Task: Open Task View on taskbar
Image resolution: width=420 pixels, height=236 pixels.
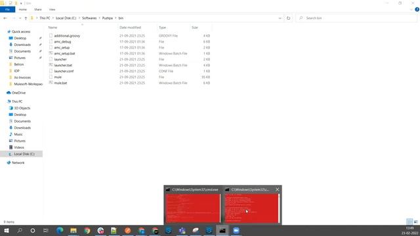Action: (x=46, y=230)
